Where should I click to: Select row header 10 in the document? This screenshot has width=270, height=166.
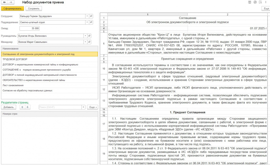[104, 69]
